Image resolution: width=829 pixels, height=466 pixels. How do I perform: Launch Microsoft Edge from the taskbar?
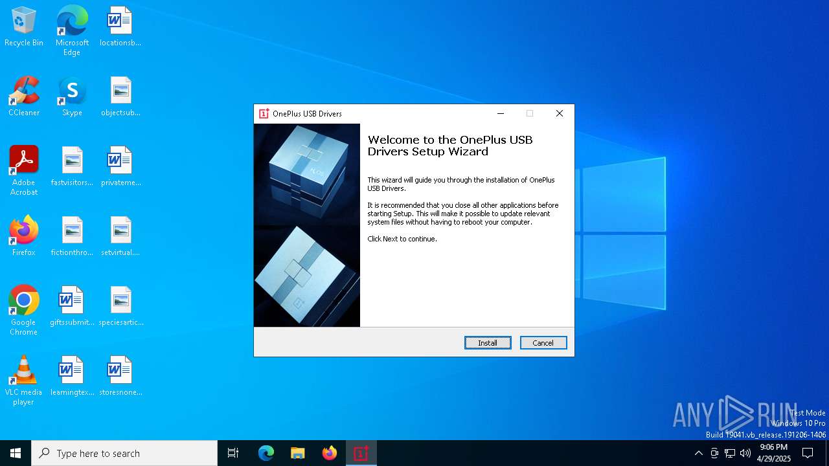(266, 453)
